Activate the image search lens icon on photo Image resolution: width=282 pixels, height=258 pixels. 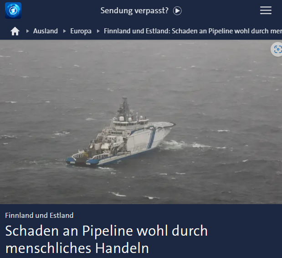pos(277,49)
